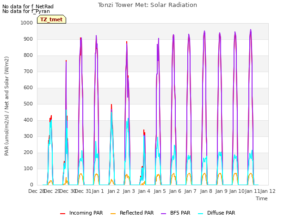
Task: Click the y-axis tick value 900
Action: (28, 39)
